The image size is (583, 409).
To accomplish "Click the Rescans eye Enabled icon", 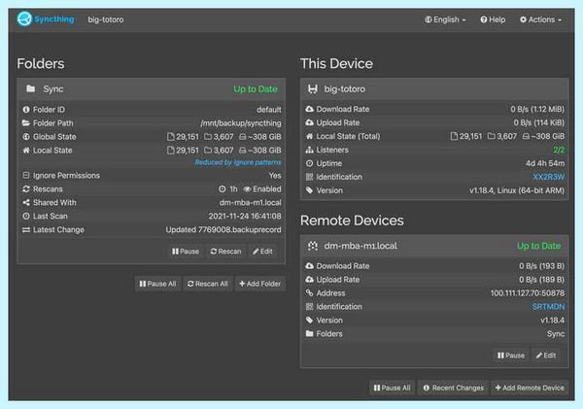I will (247, 189).
